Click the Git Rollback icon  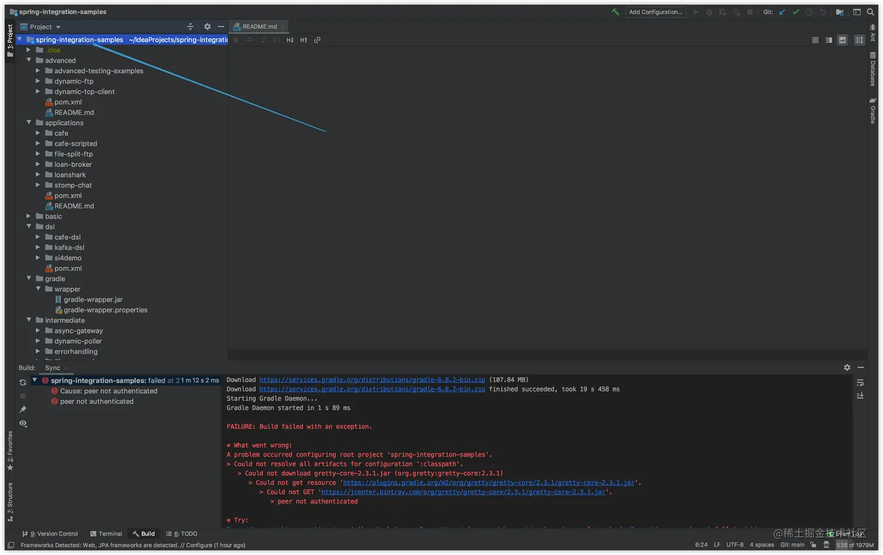(823, 12)
